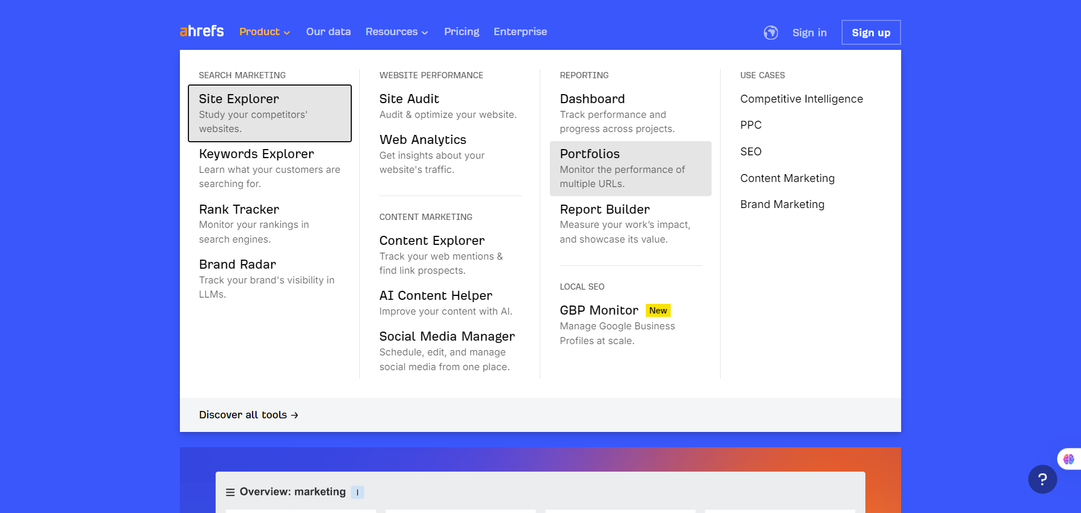Expand the Resources dropdown chevron
Viewport: 1081px width, 513px height.
pos(425,33)
